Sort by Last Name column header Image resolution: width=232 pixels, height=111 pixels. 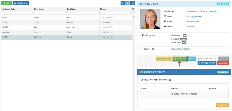(x=72, y=9)
